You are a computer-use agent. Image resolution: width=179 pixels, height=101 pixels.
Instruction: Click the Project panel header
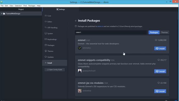tap(21, 9)
